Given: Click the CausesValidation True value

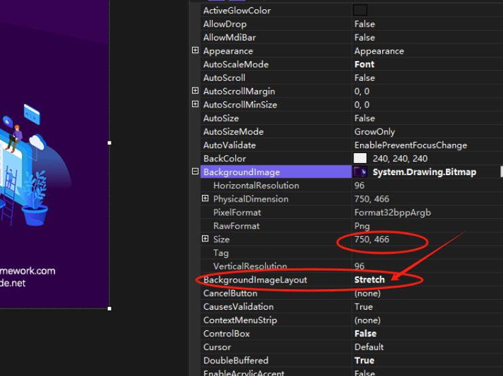Looking at the screenshot, I should (x=363, y=306).
